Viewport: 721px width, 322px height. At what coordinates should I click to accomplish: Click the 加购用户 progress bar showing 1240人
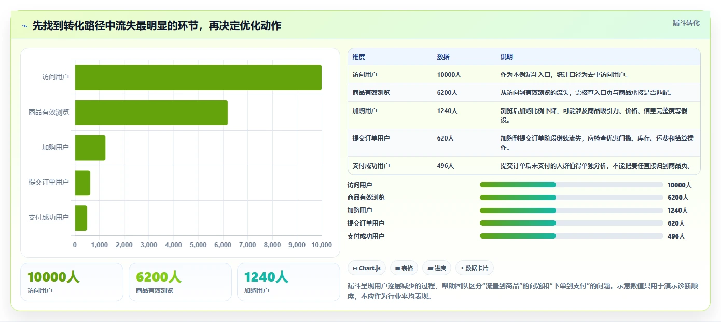tap(571, 210)
